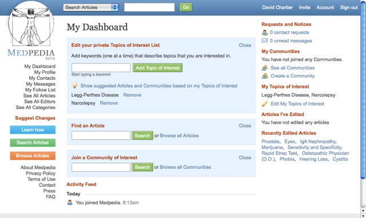Open 0 unread messages link
Viewport: 366px width, 218px height.
291,41
